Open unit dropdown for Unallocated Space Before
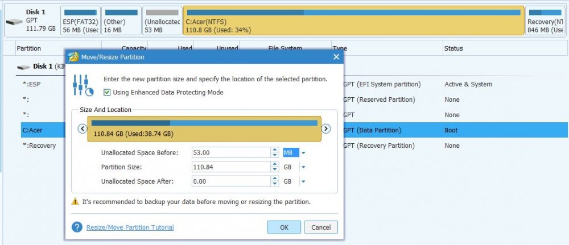The image size is (569, 245). click(303, 152)
